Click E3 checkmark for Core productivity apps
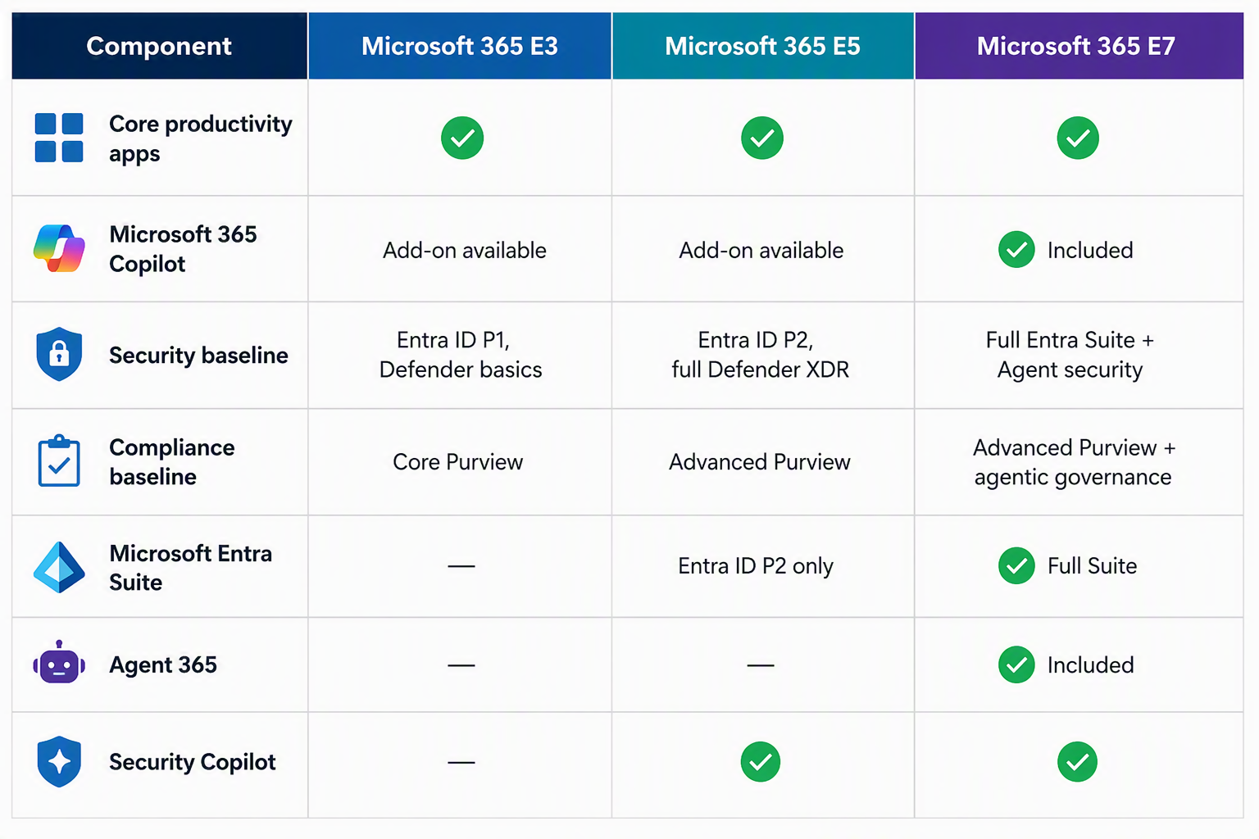1259x839 pixels. click(x=462, y=138)
